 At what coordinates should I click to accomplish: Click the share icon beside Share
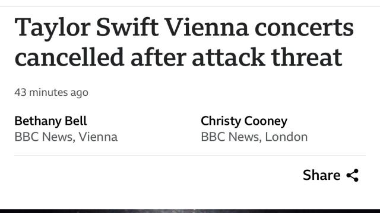[352, 175]
